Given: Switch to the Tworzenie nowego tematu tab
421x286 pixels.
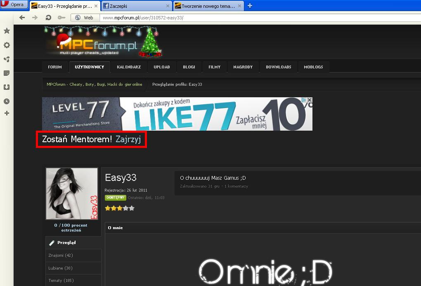Looking at the screenshot, I should point(208,6).
